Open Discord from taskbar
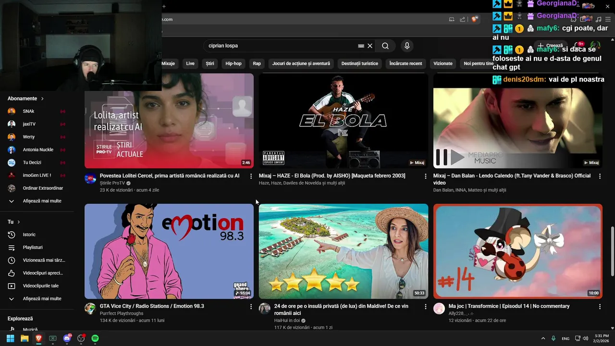The height and width of the screenshot is (346, 615). [67, 338]
